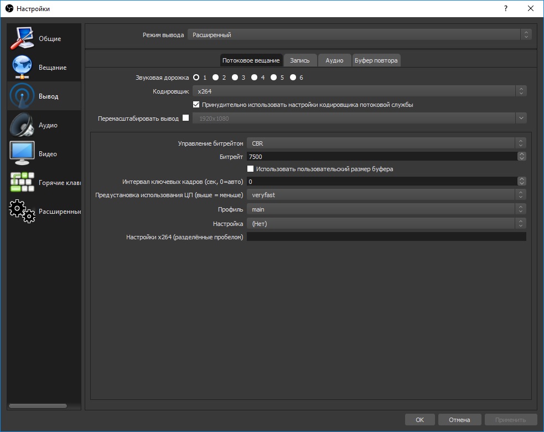Click the OK button
The width and height of the screenshot is (544, 432).
pyautogui.click(x=419, y=420)
